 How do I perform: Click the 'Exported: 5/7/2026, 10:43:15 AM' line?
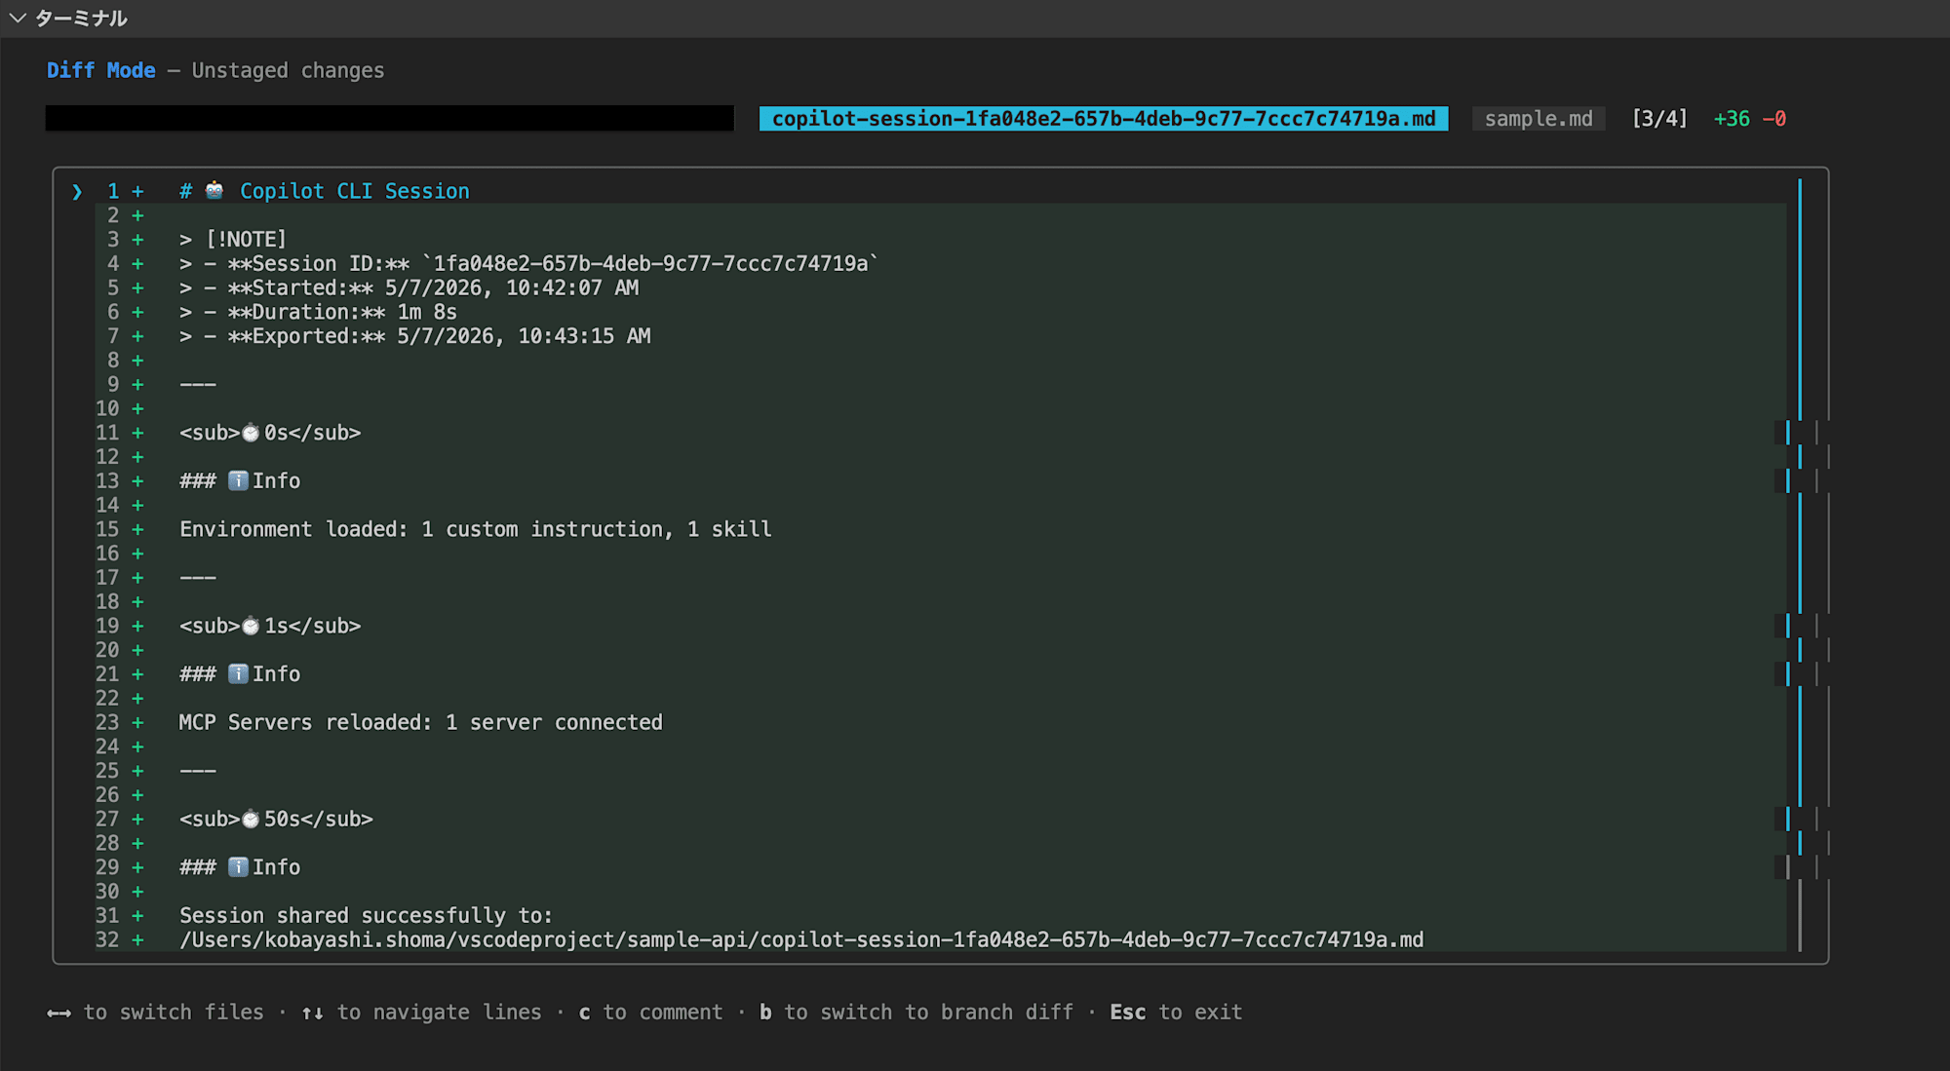click(415, 336)
